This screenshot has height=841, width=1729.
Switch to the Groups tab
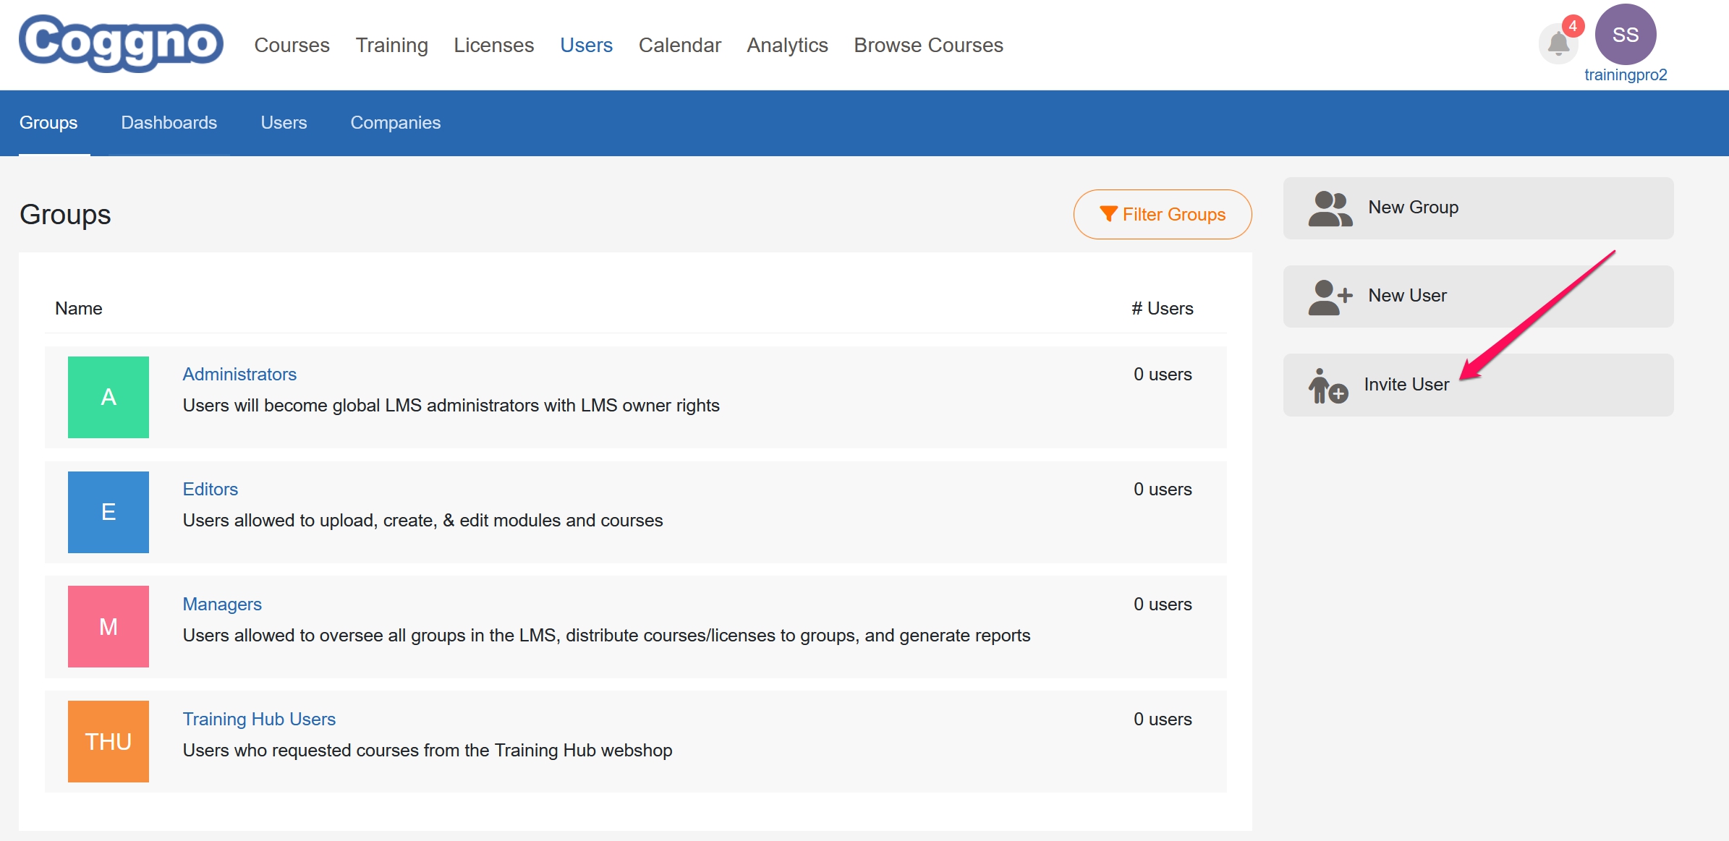(48, 123)
